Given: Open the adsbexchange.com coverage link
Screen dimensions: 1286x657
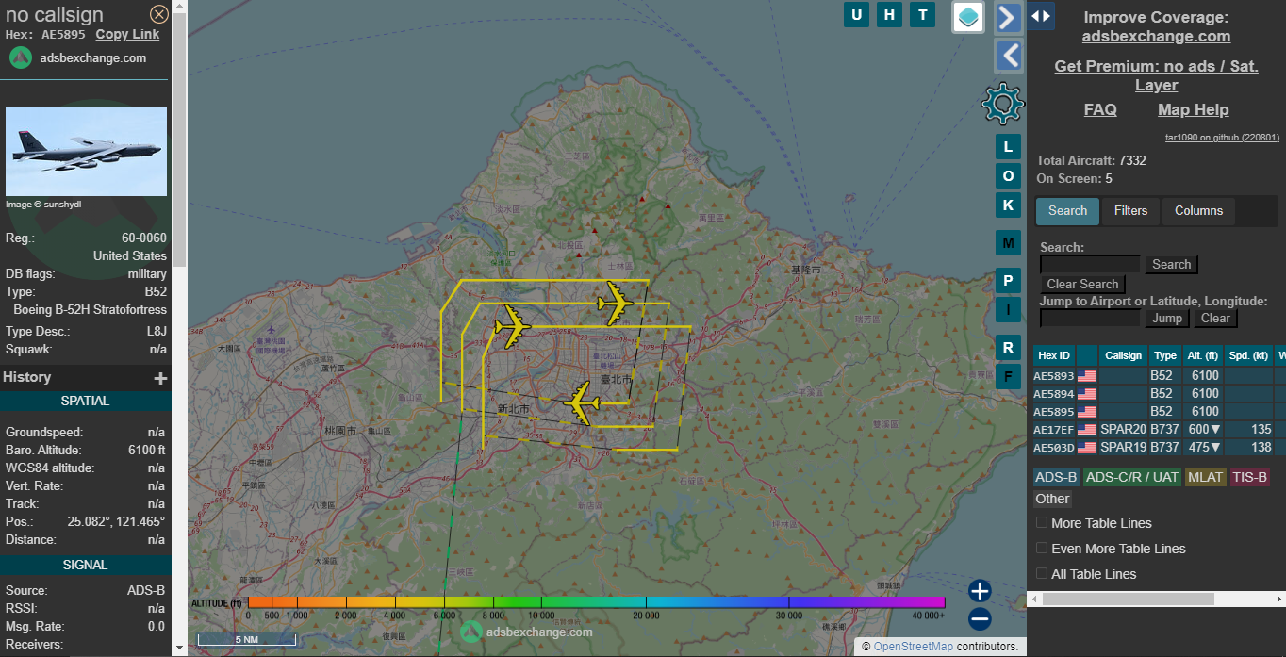Looking at the screenshot, I should point(1156,36).
